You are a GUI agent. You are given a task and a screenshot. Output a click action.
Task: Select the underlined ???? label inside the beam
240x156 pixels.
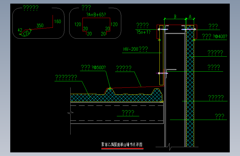pyautogui.click(x=128, y=113)
